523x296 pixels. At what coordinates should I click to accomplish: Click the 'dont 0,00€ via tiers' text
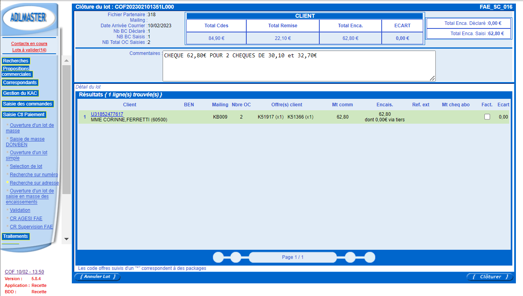(385, 120)
